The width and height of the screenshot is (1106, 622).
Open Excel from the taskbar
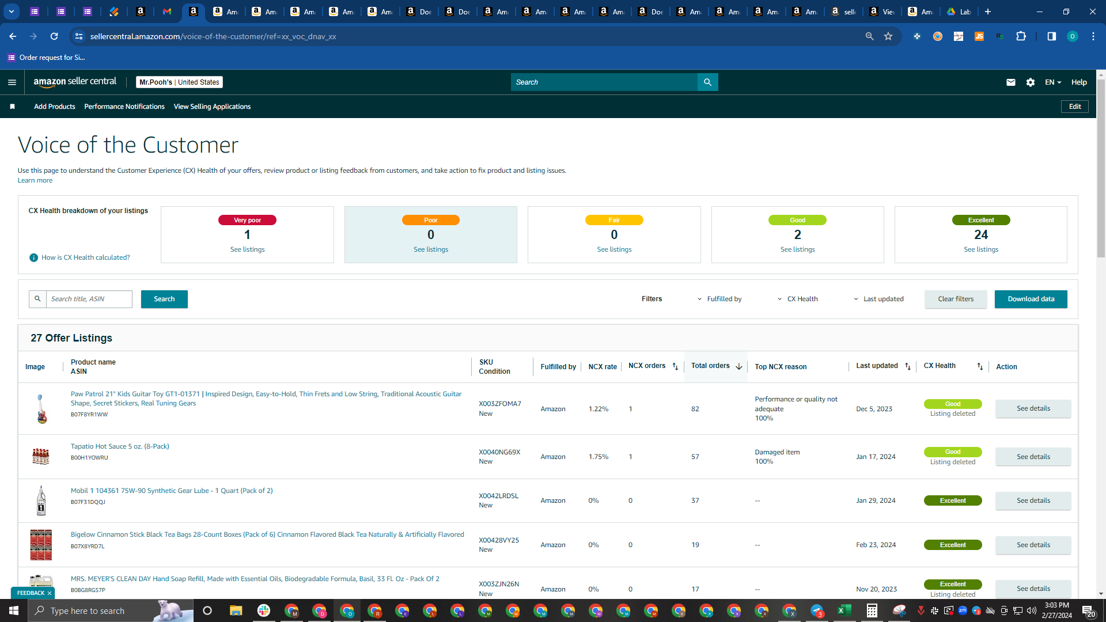[x=844, y=610]
